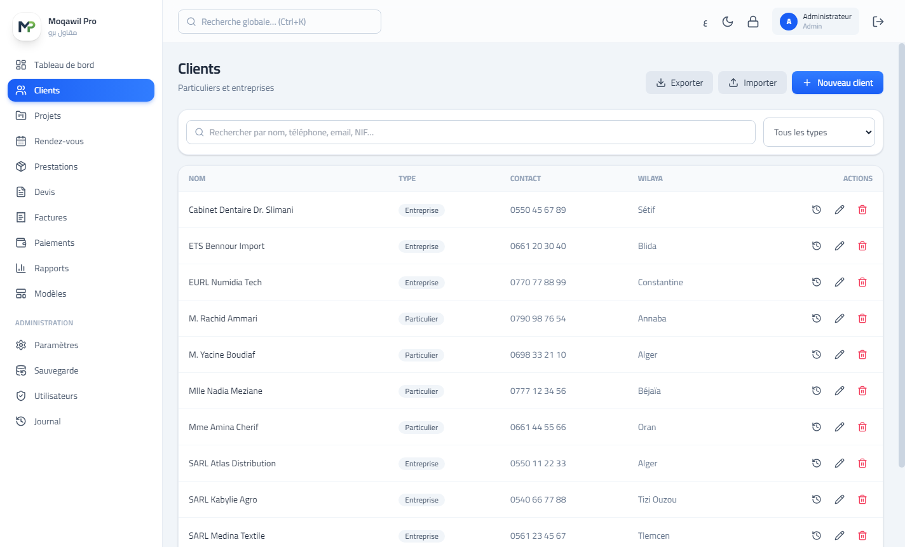Delete Mme Amina Cherif entry
This screenshot has width=905, height=547.
862,427
